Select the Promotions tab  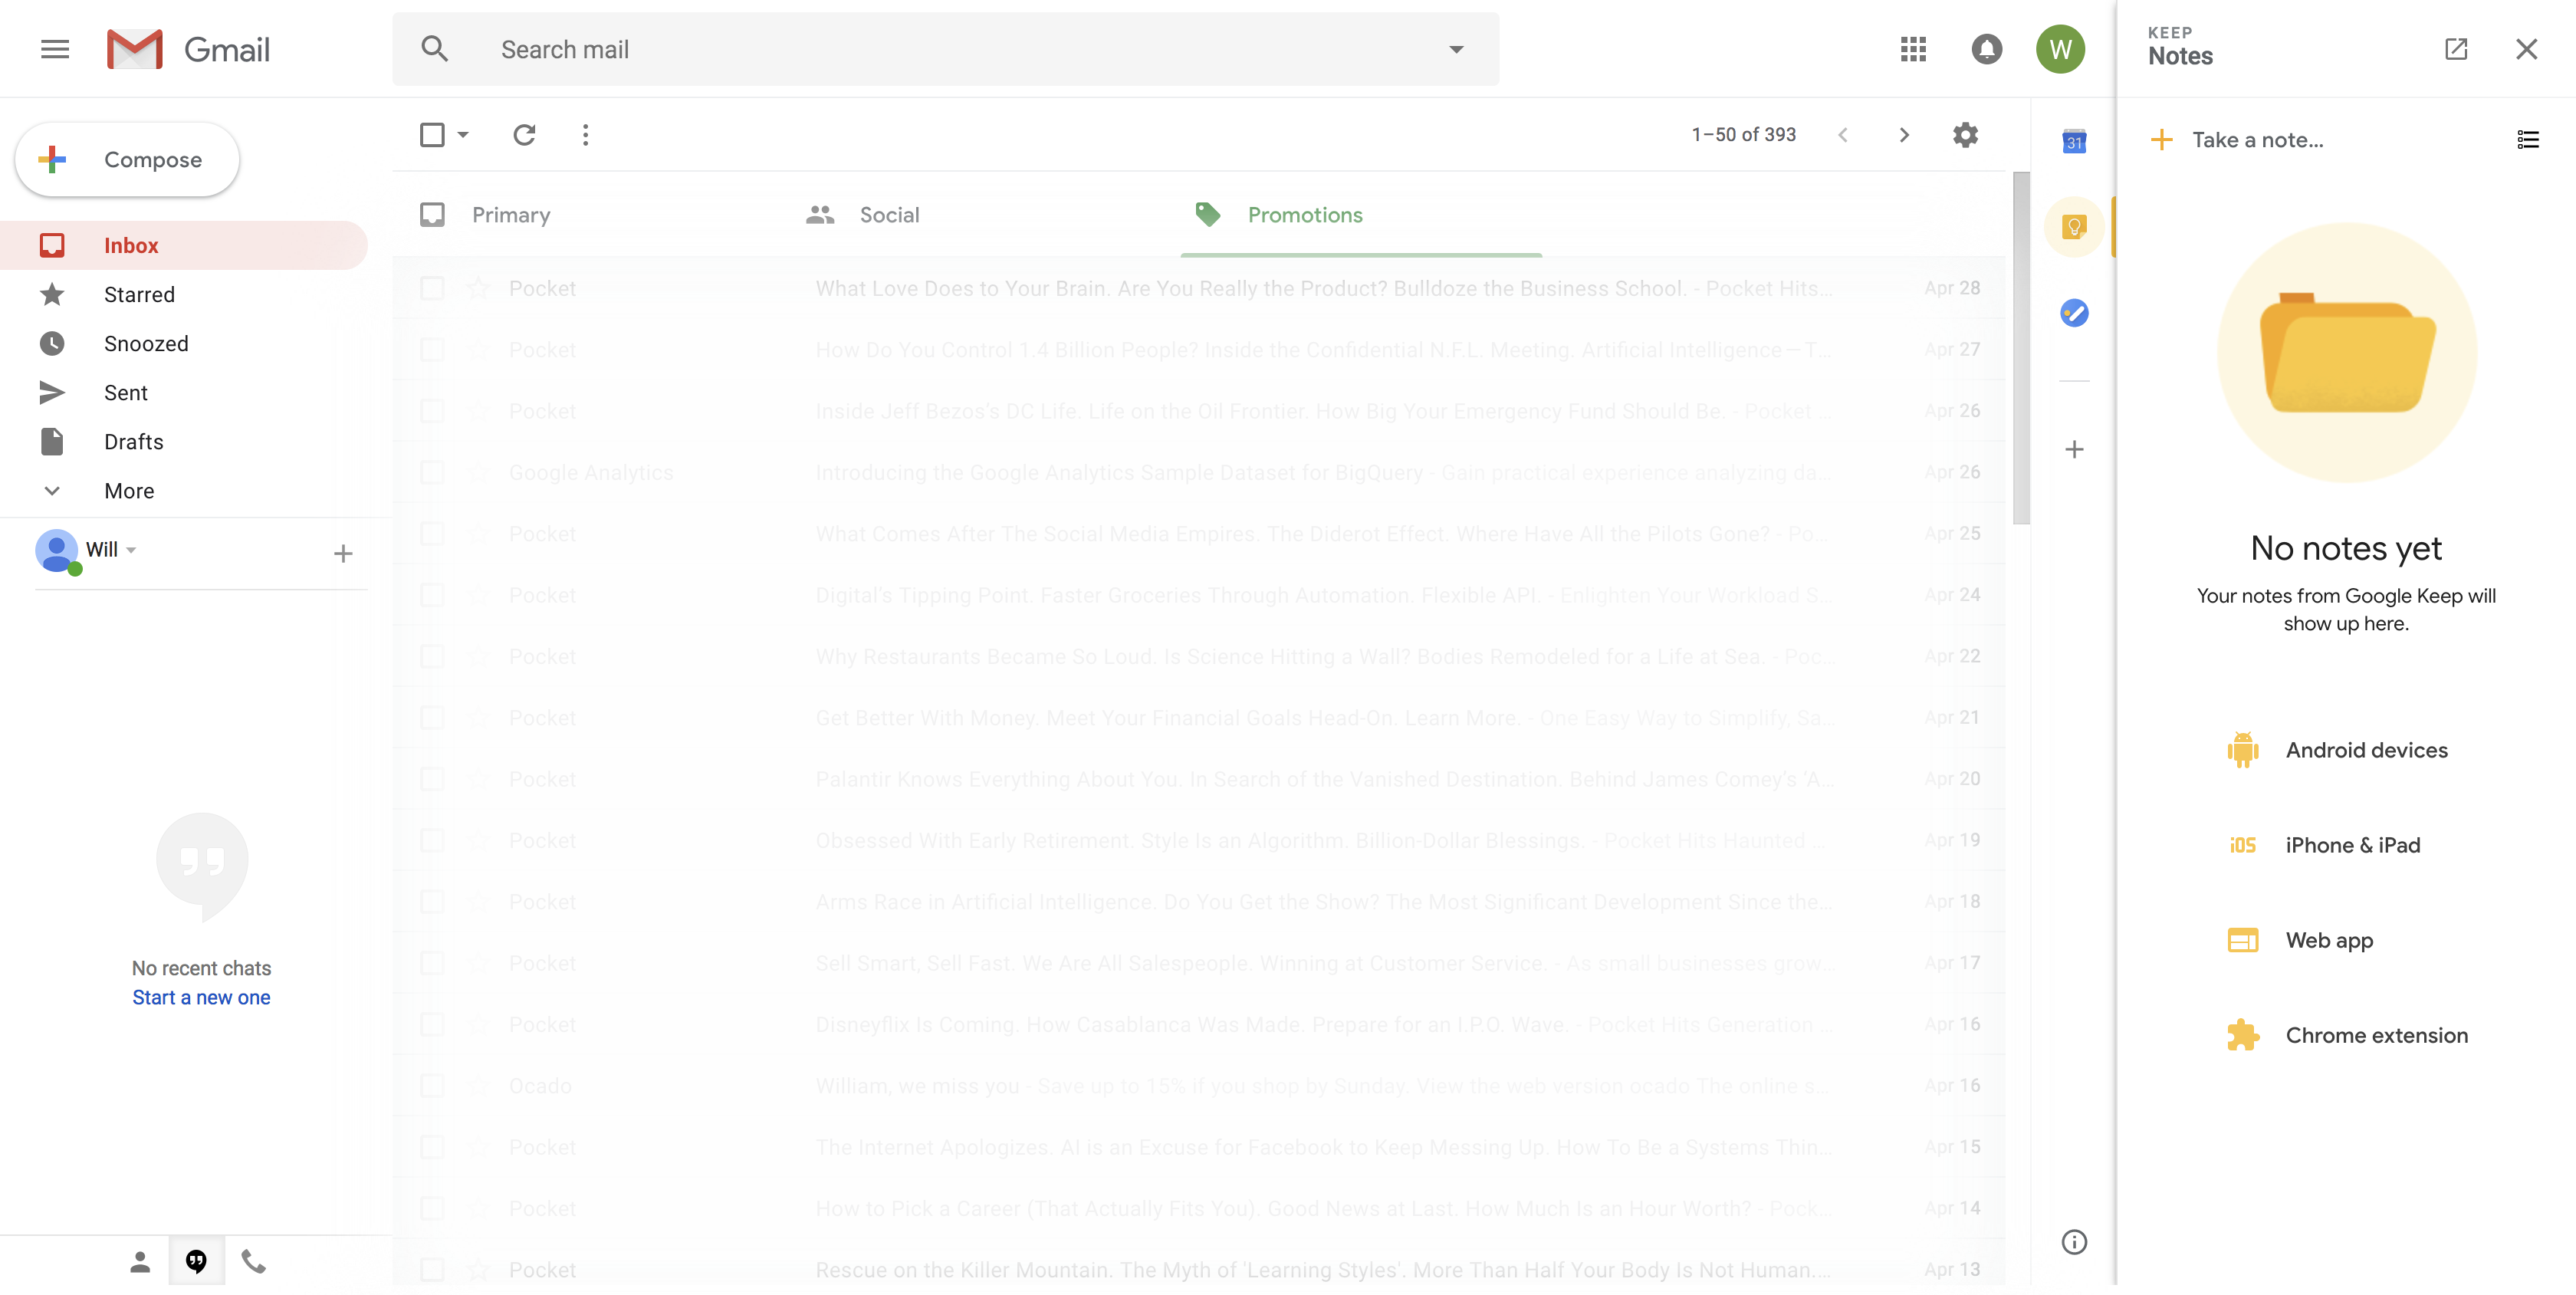point(1361,215)
